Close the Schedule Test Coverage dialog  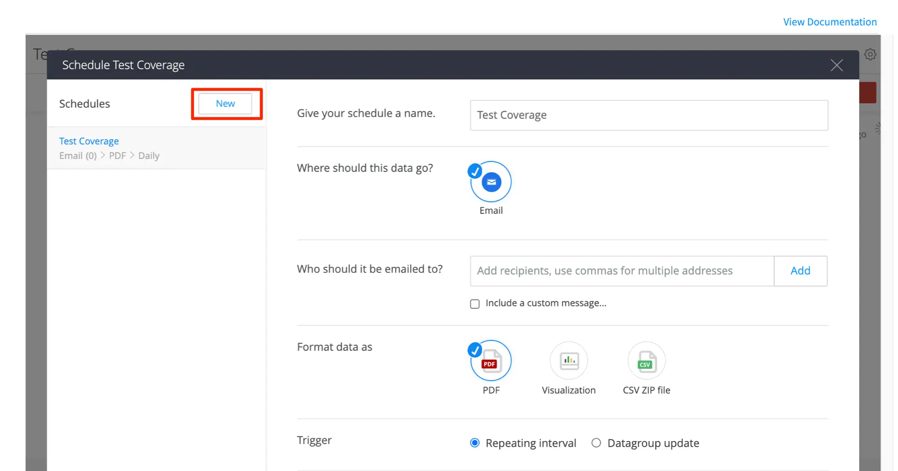(x=836, y=65)
